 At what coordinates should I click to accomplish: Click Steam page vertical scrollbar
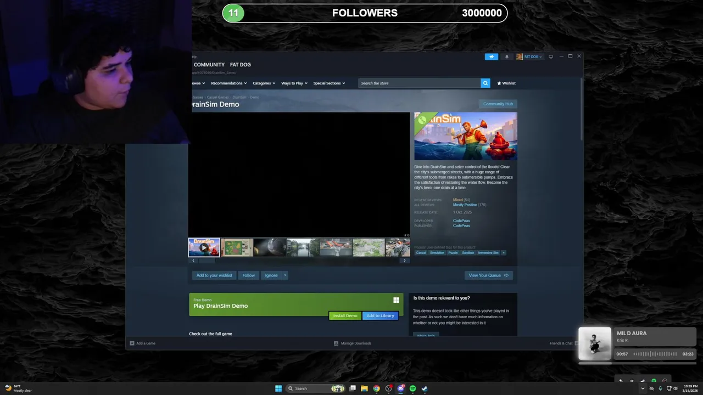pyautogui.click(x=582, y=109)
